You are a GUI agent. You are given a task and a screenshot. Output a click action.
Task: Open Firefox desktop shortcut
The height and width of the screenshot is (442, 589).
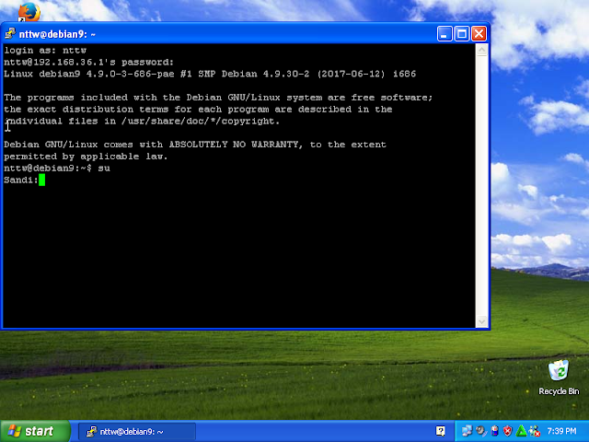(29, 11)
